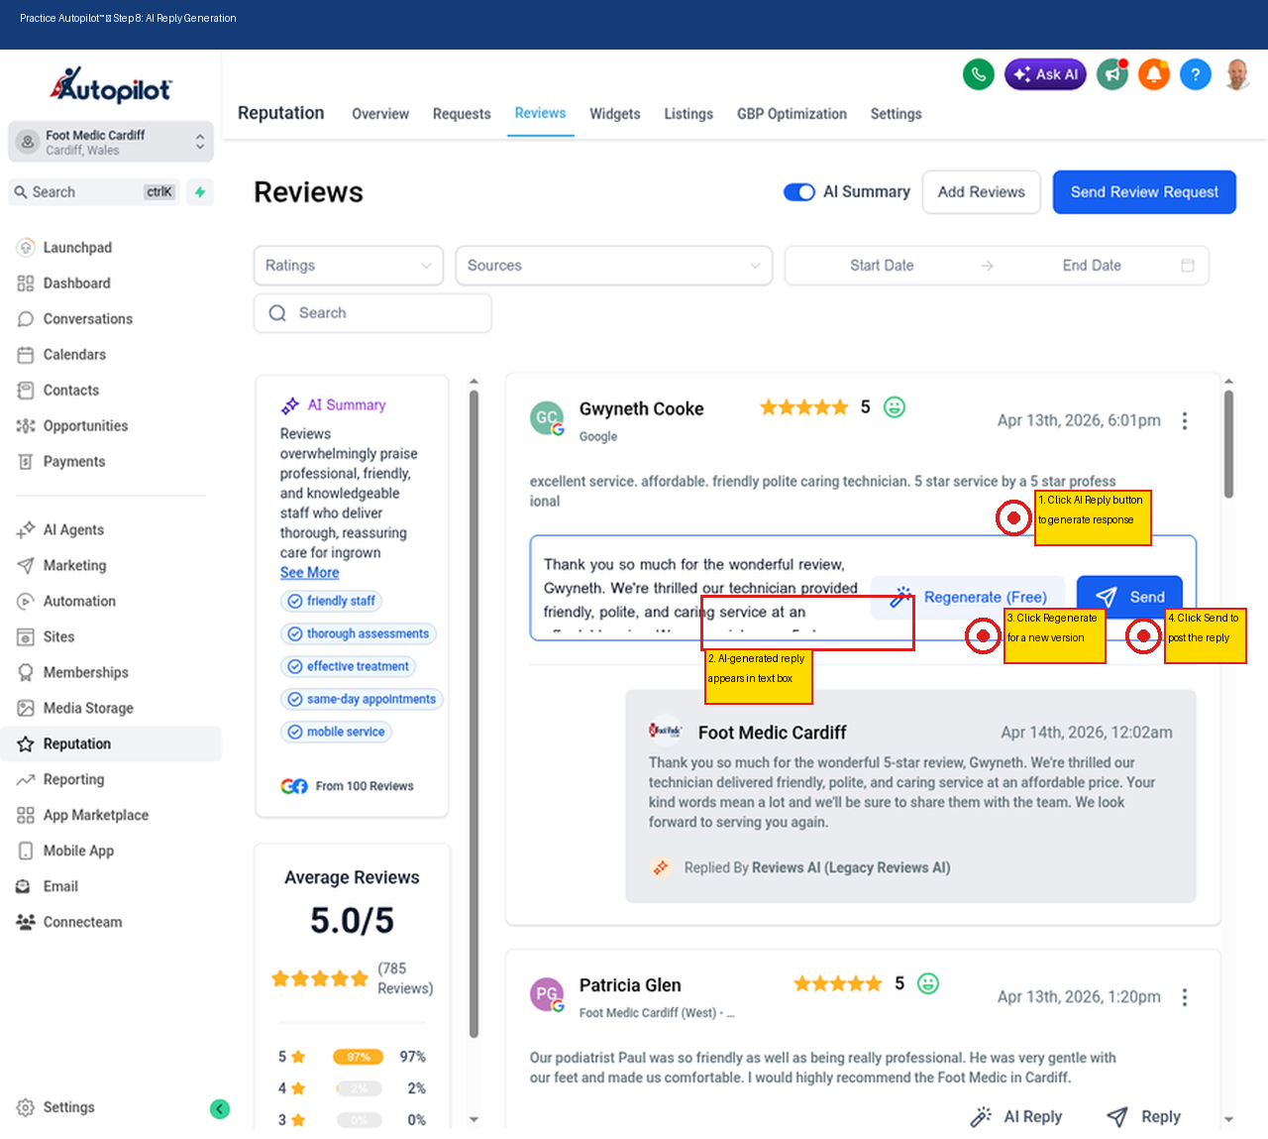Toggle the mobile service filter chip
The width and height of the screenshot is (1268, 1139).
(x=337, y=732)
